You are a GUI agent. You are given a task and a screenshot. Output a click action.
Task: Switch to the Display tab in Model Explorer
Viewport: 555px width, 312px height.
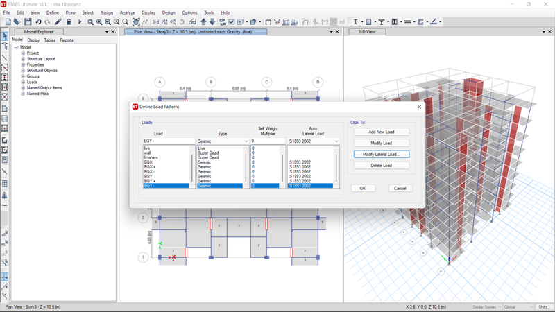(x=33, y=40)
